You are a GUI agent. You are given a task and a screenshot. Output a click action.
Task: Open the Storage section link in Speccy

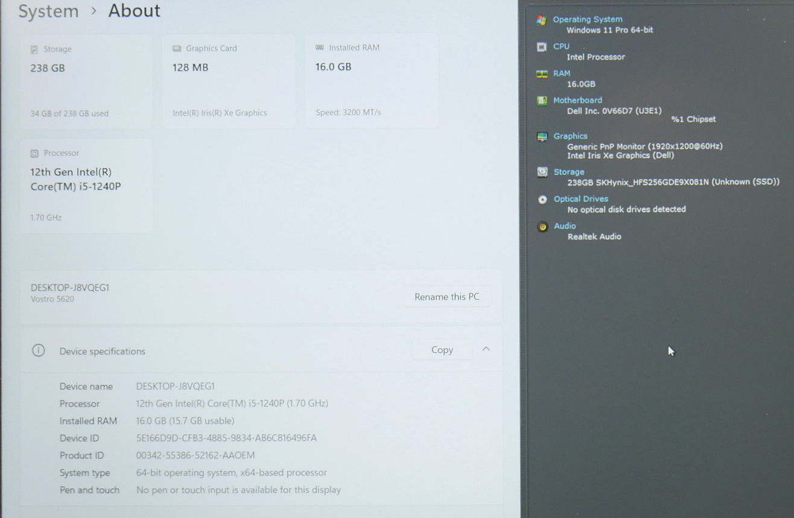coord(569,172)
